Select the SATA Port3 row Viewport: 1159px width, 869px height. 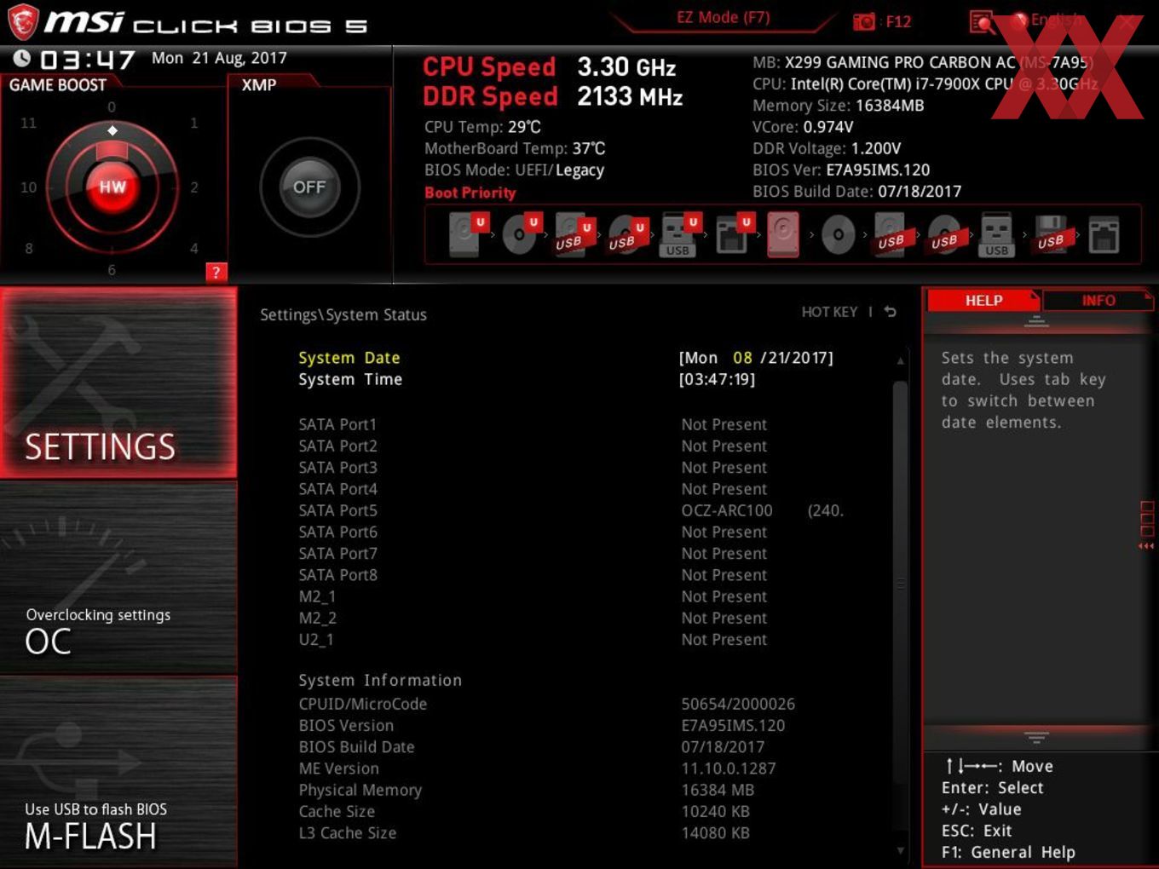pyautogui.click(x=533, y=467)
